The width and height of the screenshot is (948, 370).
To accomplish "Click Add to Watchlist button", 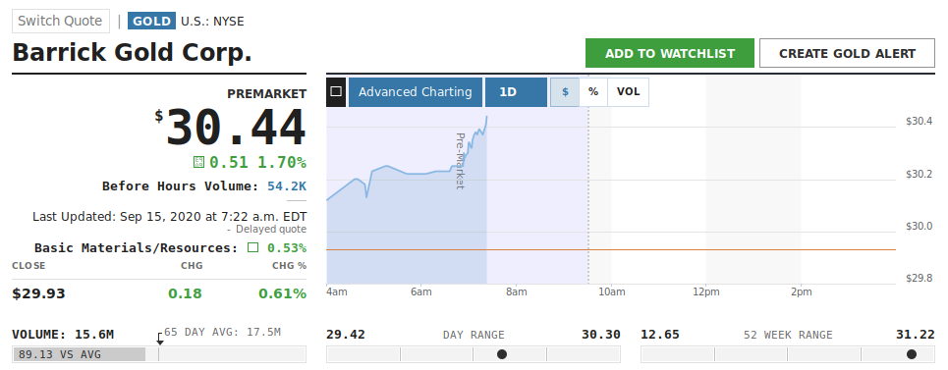I will pyautogui.click(x=670, y=53).
